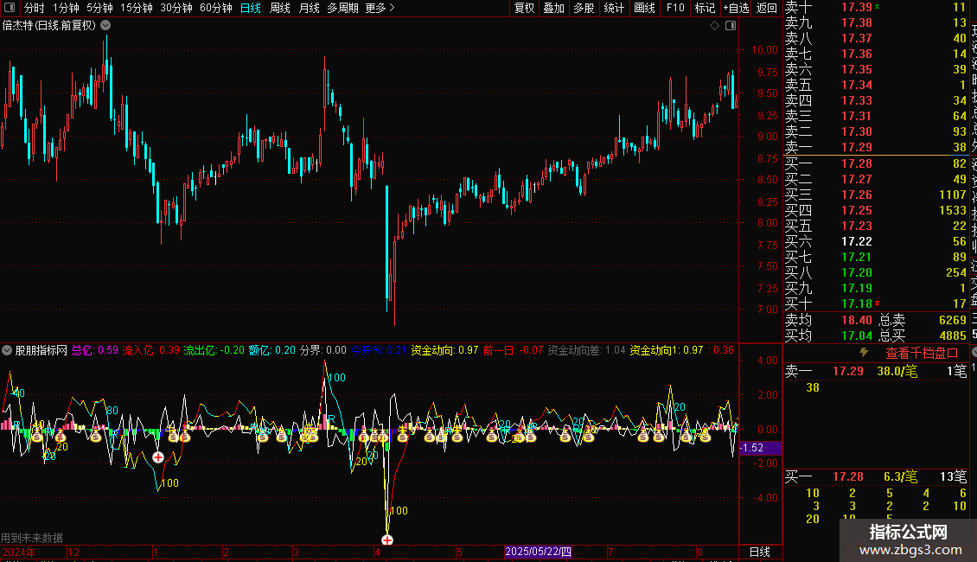
Task: Switch to 分时 intraday view
Action: (x=35, y=8)
